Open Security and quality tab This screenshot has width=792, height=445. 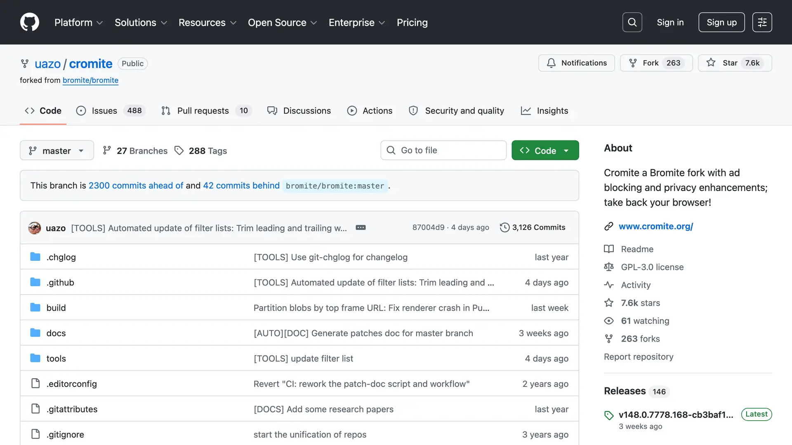(x=456, y=111)
